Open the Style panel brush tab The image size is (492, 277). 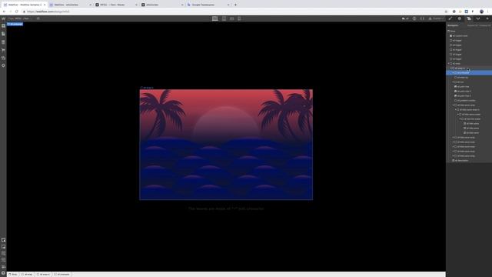[x=450, y=18]
